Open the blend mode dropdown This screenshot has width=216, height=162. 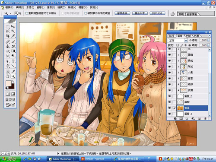tap(186, 41)
